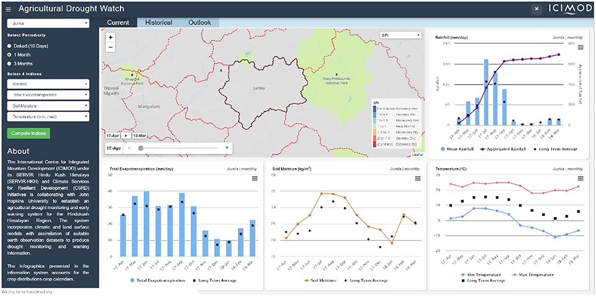This screenshot has height=296, width=596.
Task: Click the Jumla district label on map
Action: [258, 88]
